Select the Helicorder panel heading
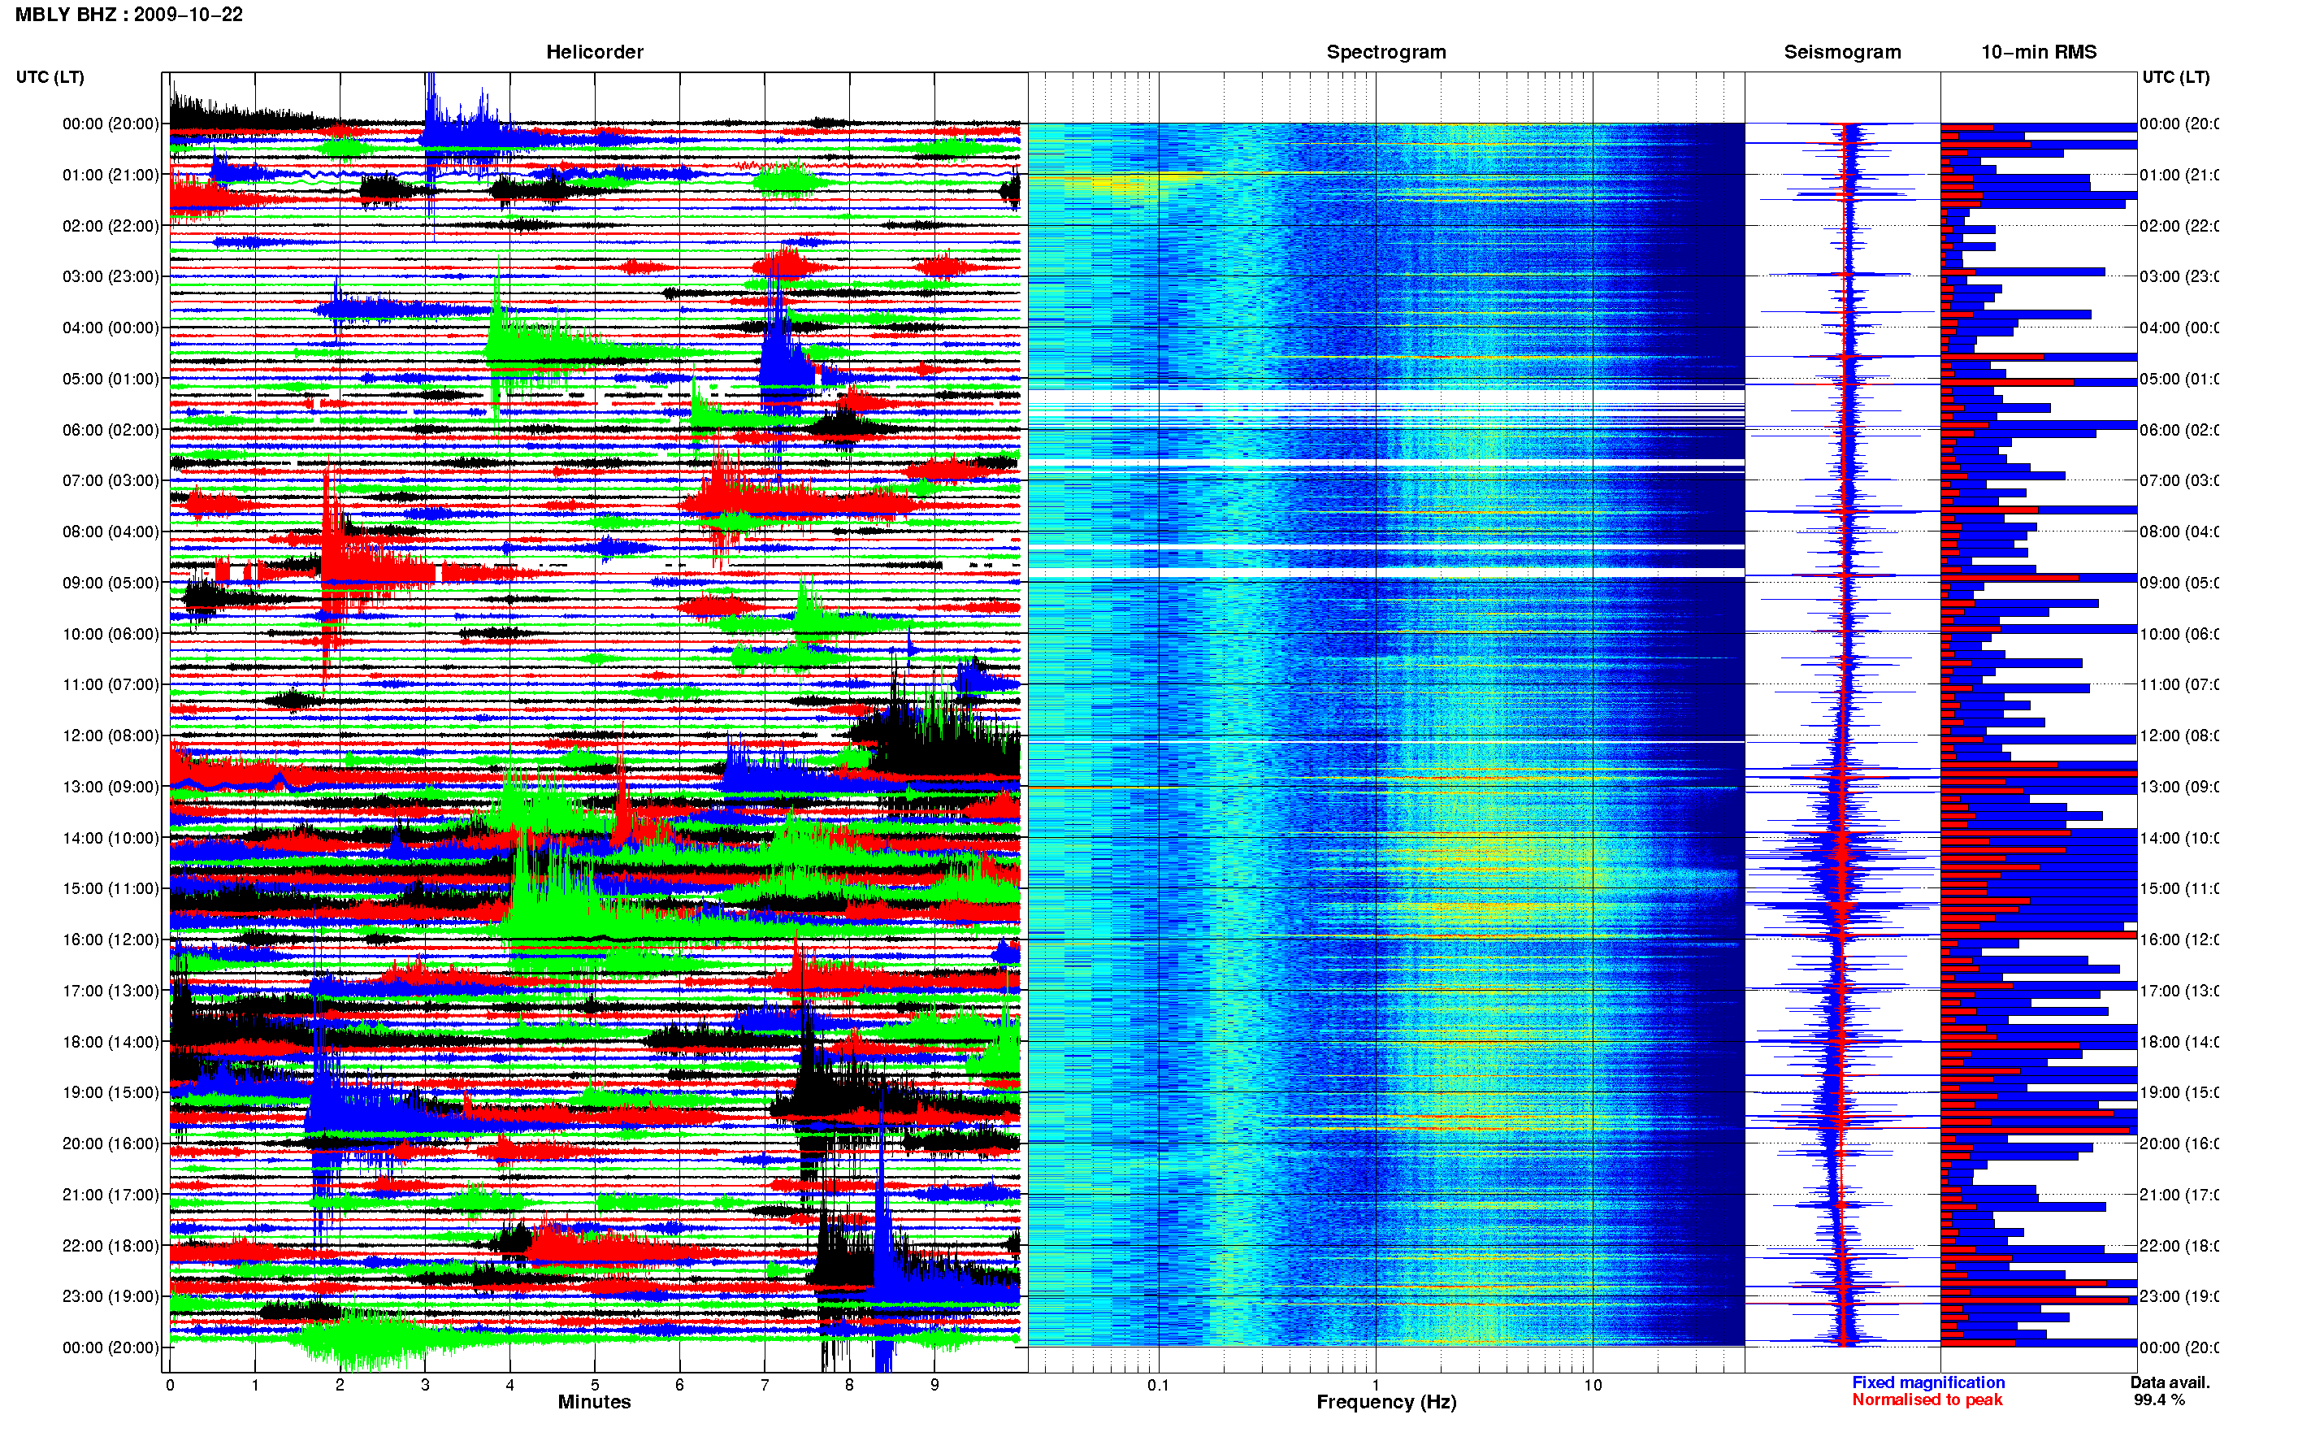The width and height of the screenshot is (2311, 1445). tap(594, 52)
